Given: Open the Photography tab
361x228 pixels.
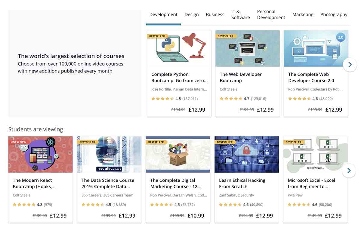Looking at the screenshot, I should [x=334, y=14].
